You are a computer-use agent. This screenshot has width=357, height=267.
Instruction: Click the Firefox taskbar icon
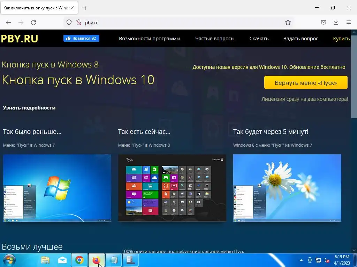point(96,260)
